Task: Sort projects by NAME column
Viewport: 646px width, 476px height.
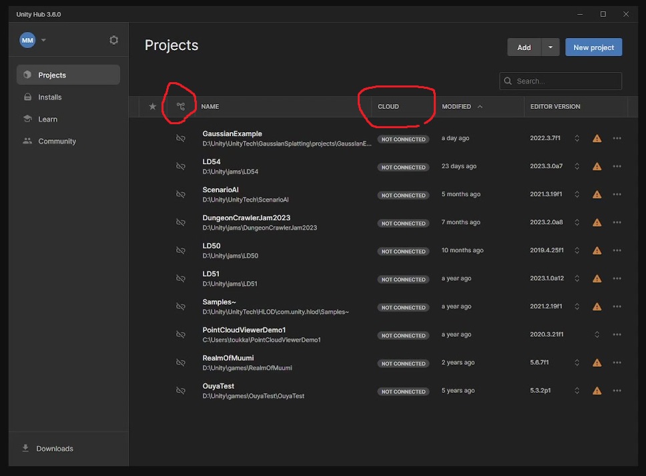Action: click(x=210, y=106)
